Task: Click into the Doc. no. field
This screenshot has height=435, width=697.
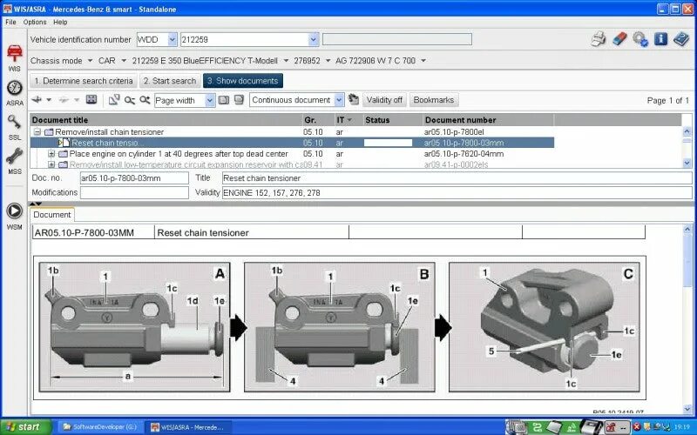Action: click(x=134, y=178)
